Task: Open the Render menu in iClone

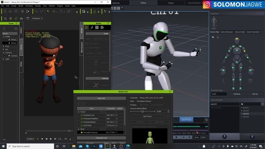Action: pos(38,6)
